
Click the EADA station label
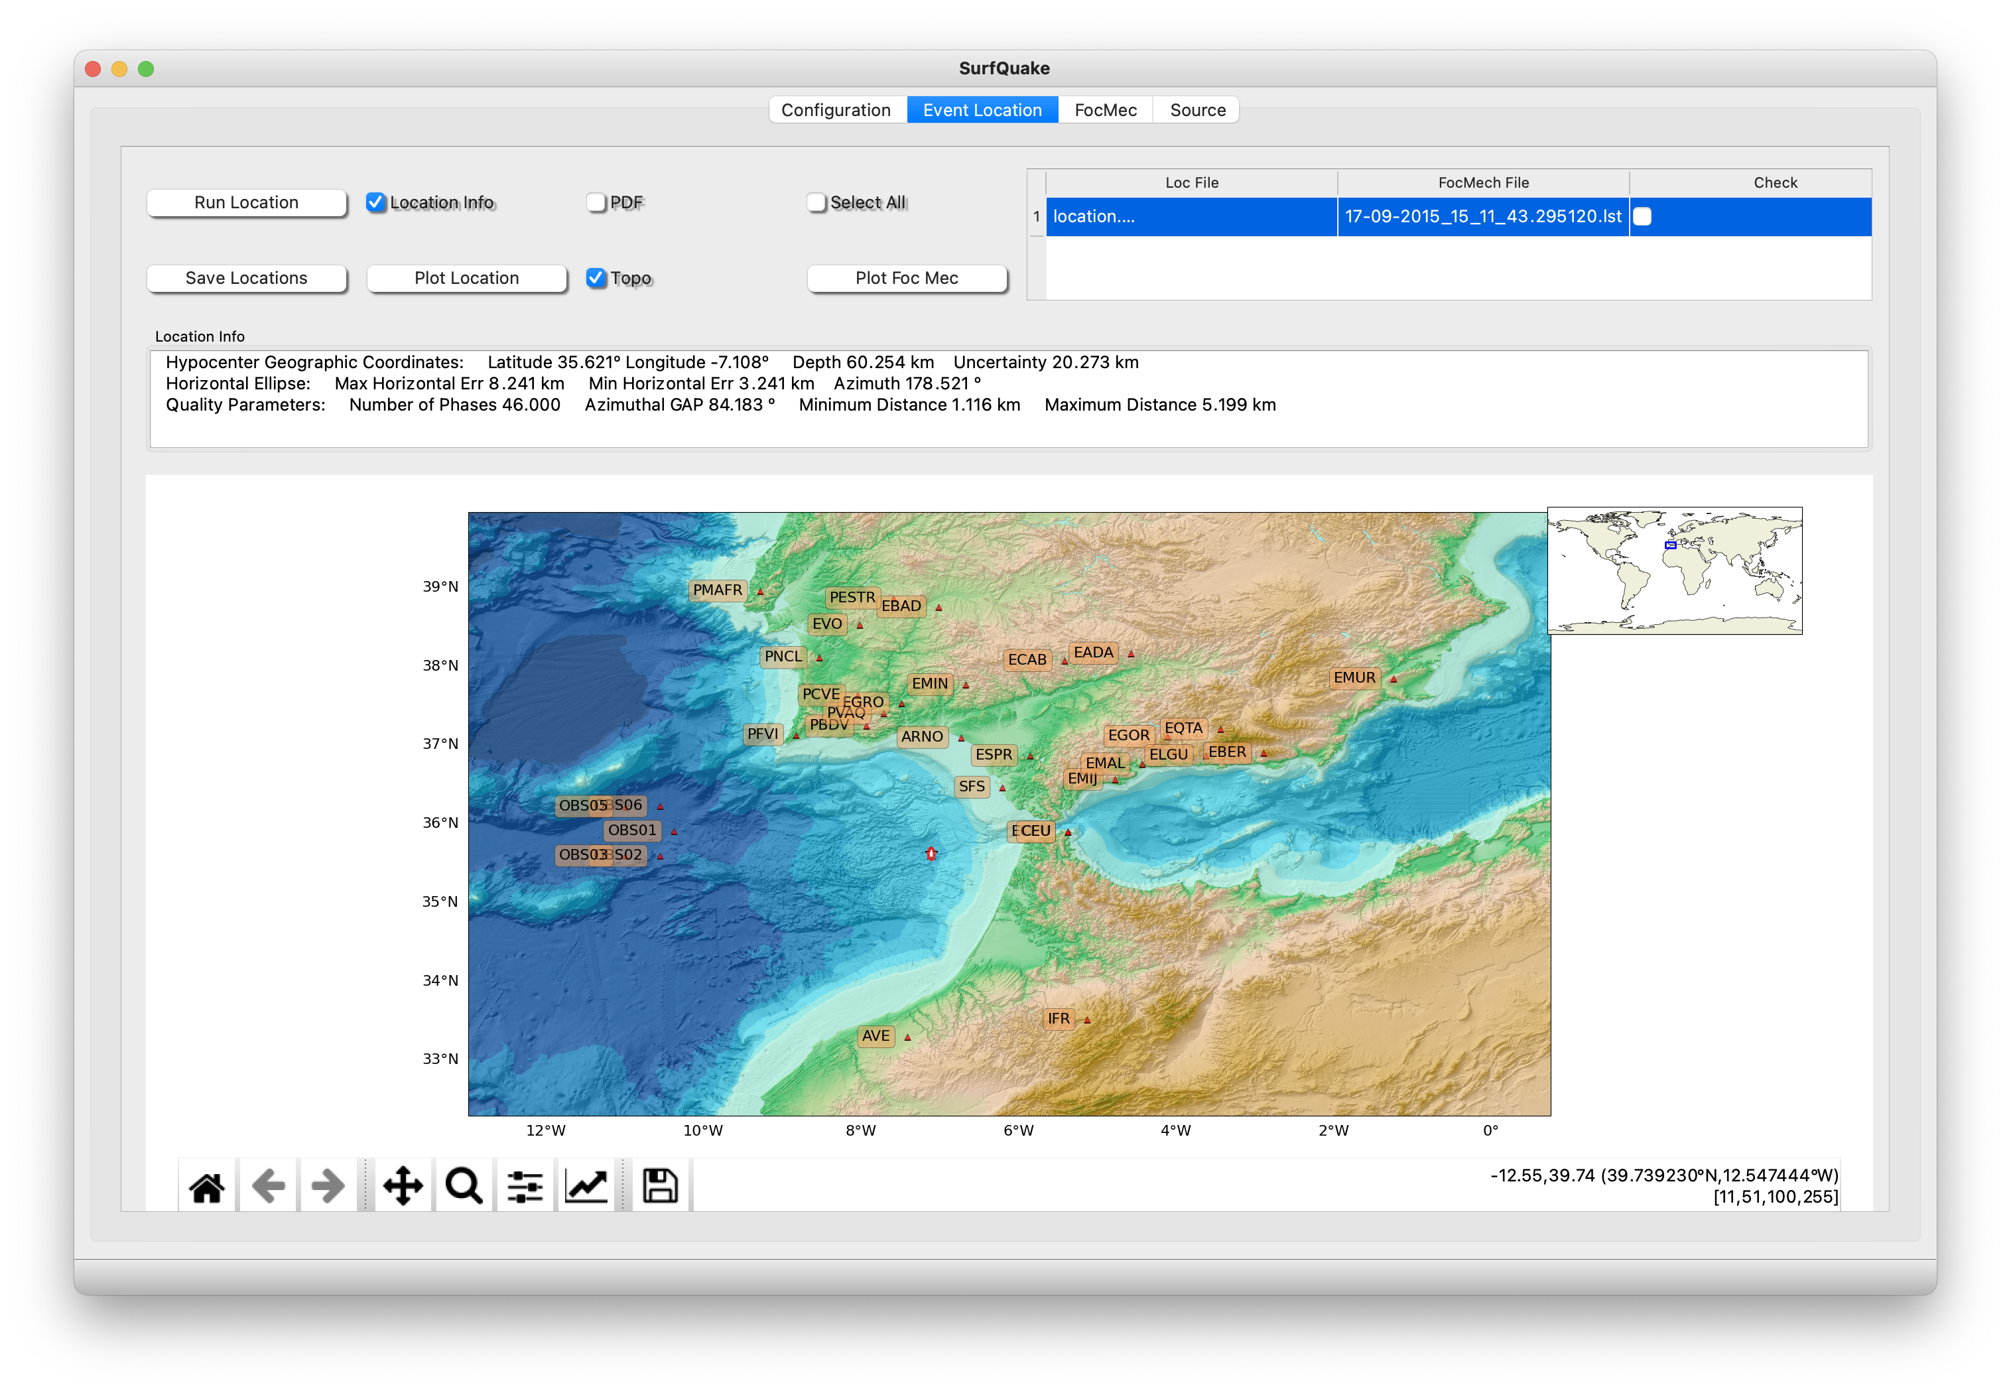coord(1093,653)
